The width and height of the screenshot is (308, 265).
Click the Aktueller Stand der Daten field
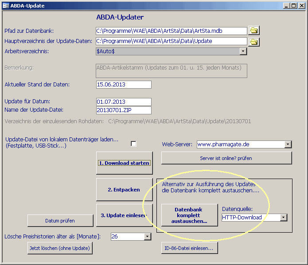[x=124, y=85]
